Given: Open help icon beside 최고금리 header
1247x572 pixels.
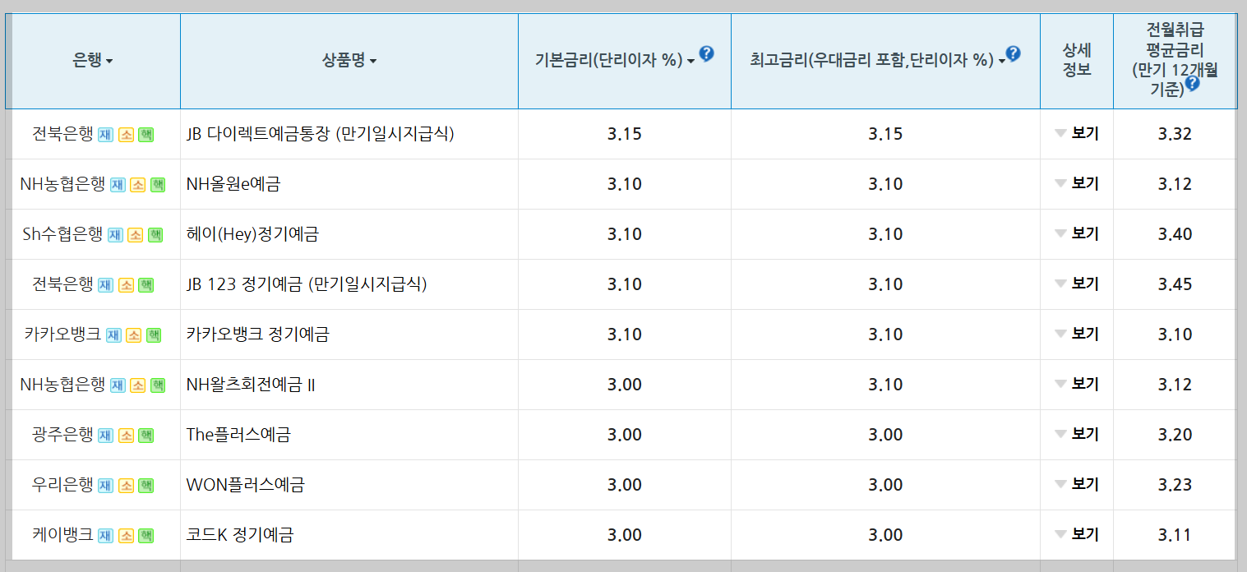Looking at the screenshot, I should (1013, 53).
